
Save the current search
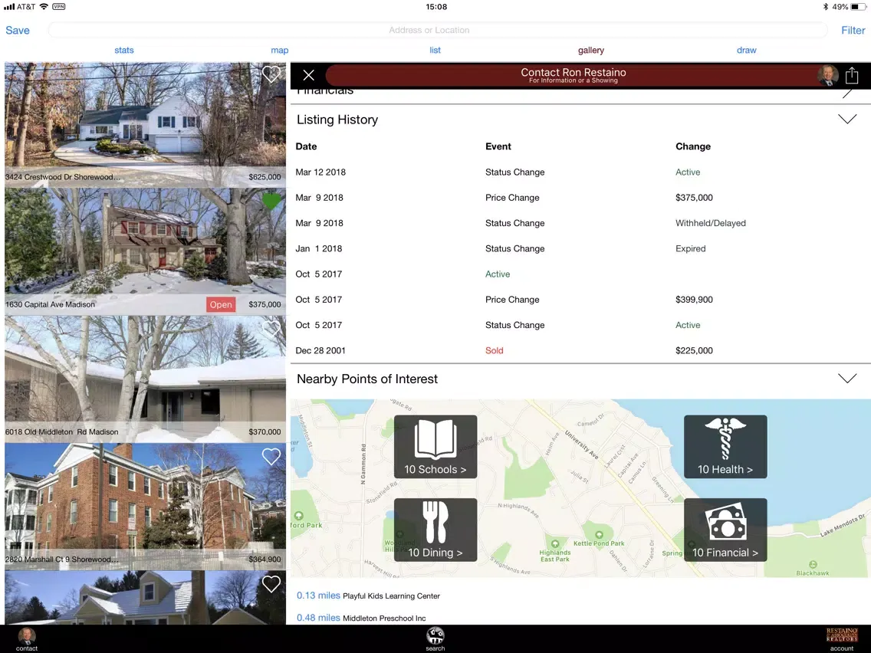point(17,30)
